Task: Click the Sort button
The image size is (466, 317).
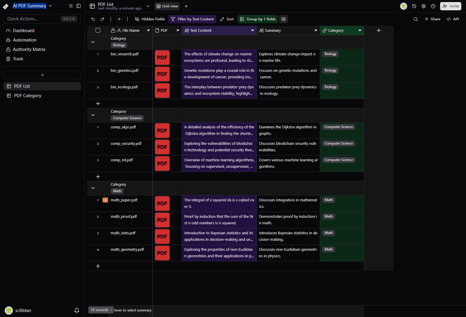Action: click(x=227, y=19)
